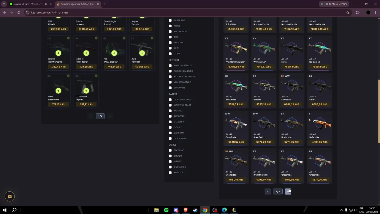Enable the SMG filter checkbox
380x214 pixels.
[x=170, y=37]
